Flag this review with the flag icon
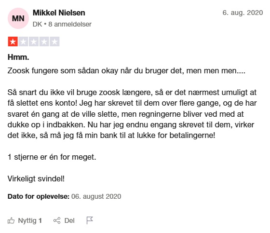Screen dimensions: 270x233 (90, 220)
